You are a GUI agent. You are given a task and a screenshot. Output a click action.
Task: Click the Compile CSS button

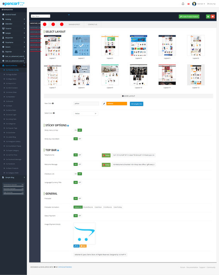coord(137,104)
